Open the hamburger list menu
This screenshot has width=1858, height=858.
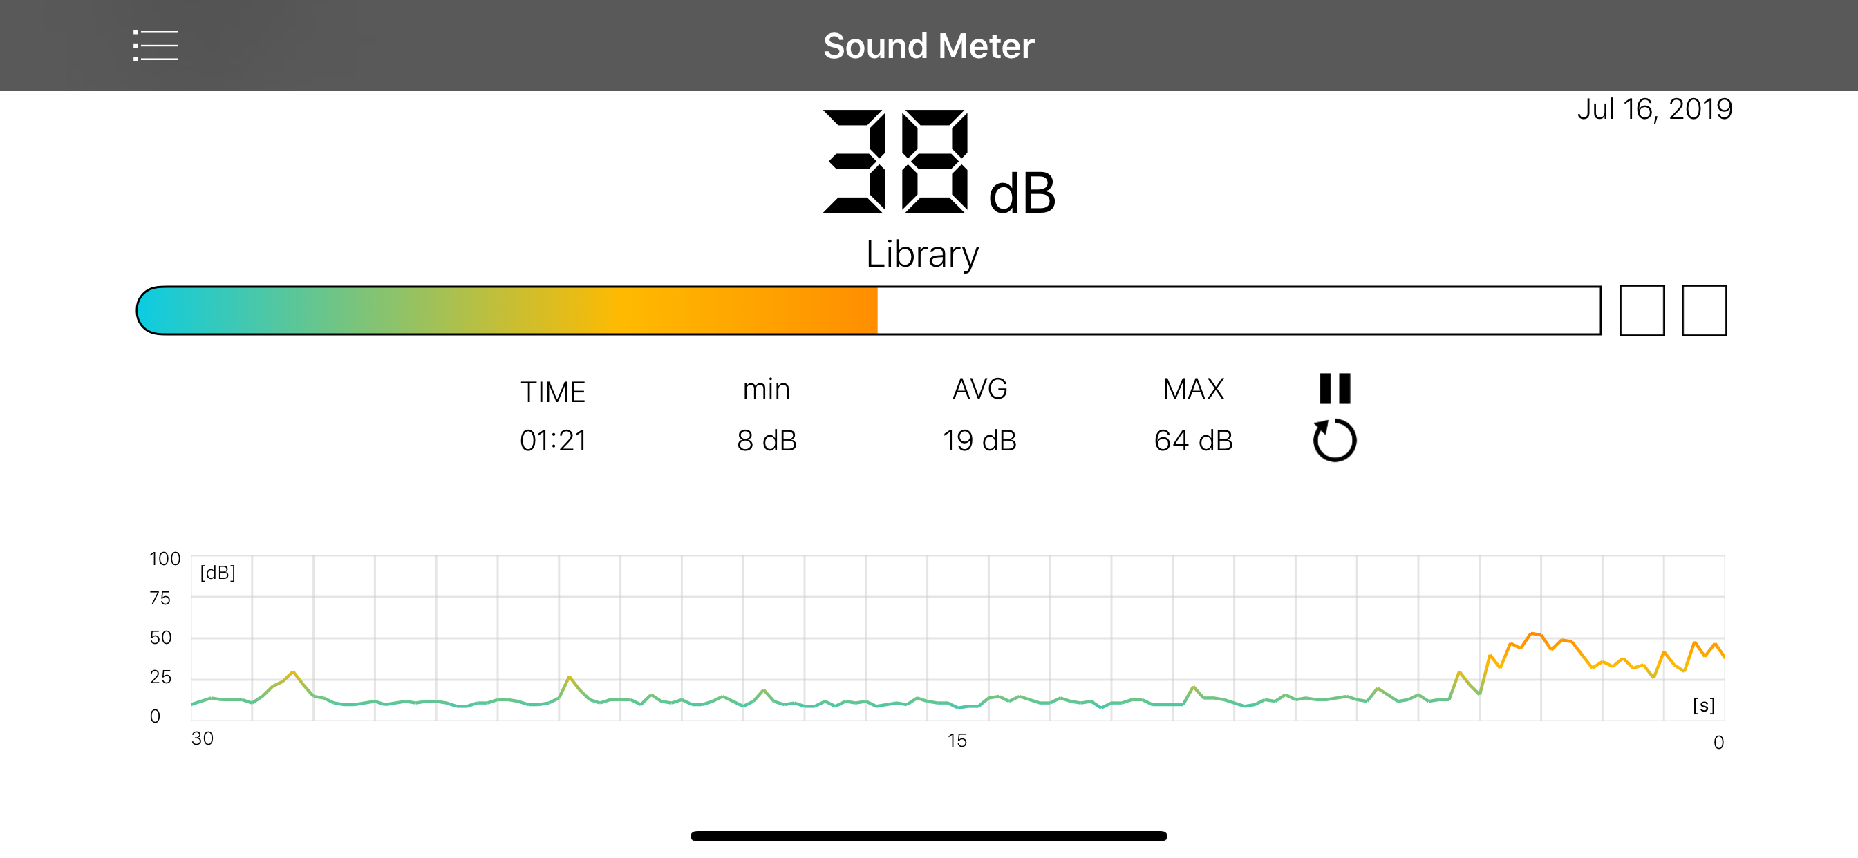click(x=156, y=46)
